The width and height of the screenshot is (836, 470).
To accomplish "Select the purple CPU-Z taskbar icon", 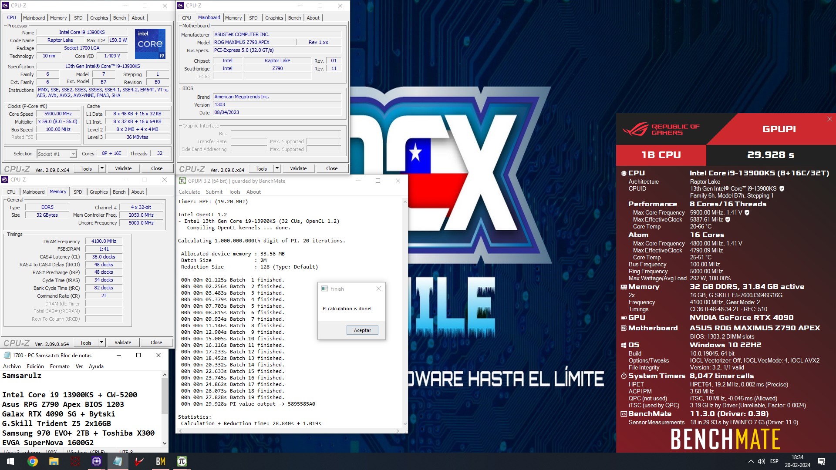I will [96, 461].
